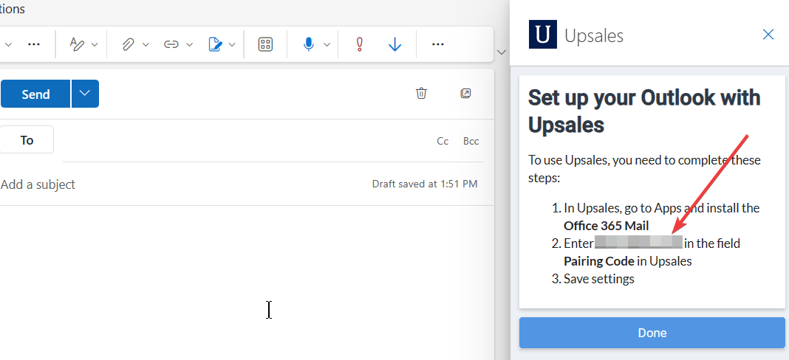This screenshot has height=360, width=789.
Task: Expand the attach file dropdown arrow
Action: (x=146, y=45)
